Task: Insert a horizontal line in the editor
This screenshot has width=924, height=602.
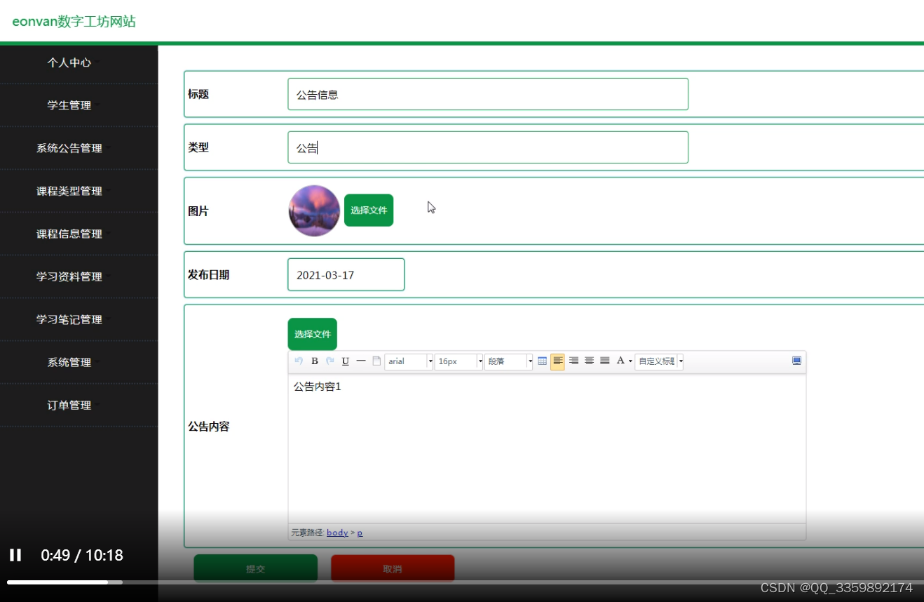Action: [361, 361]
